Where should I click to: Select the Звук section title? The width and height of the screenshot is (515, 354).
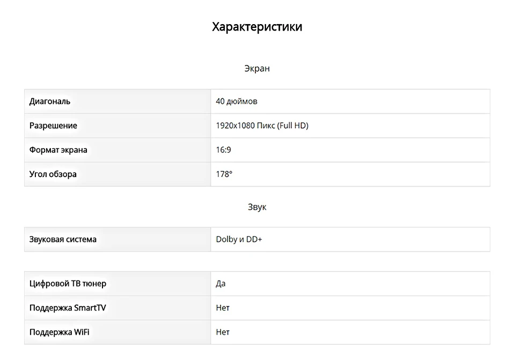[x=257, y=207]
